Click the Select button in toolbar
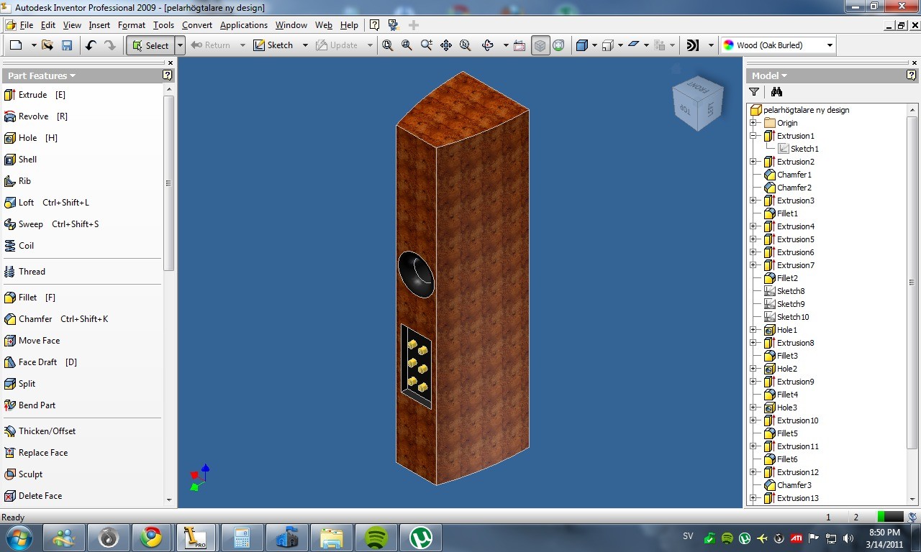 tap(150, 45)
